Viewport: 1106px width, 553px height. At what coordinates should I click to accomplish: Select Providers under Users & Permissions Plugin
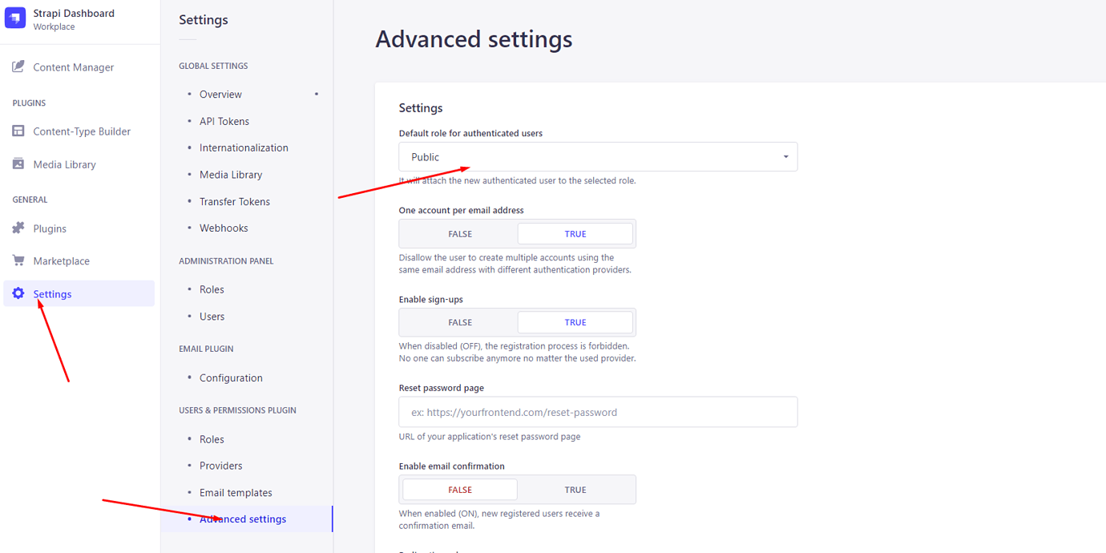pos(220,465)
